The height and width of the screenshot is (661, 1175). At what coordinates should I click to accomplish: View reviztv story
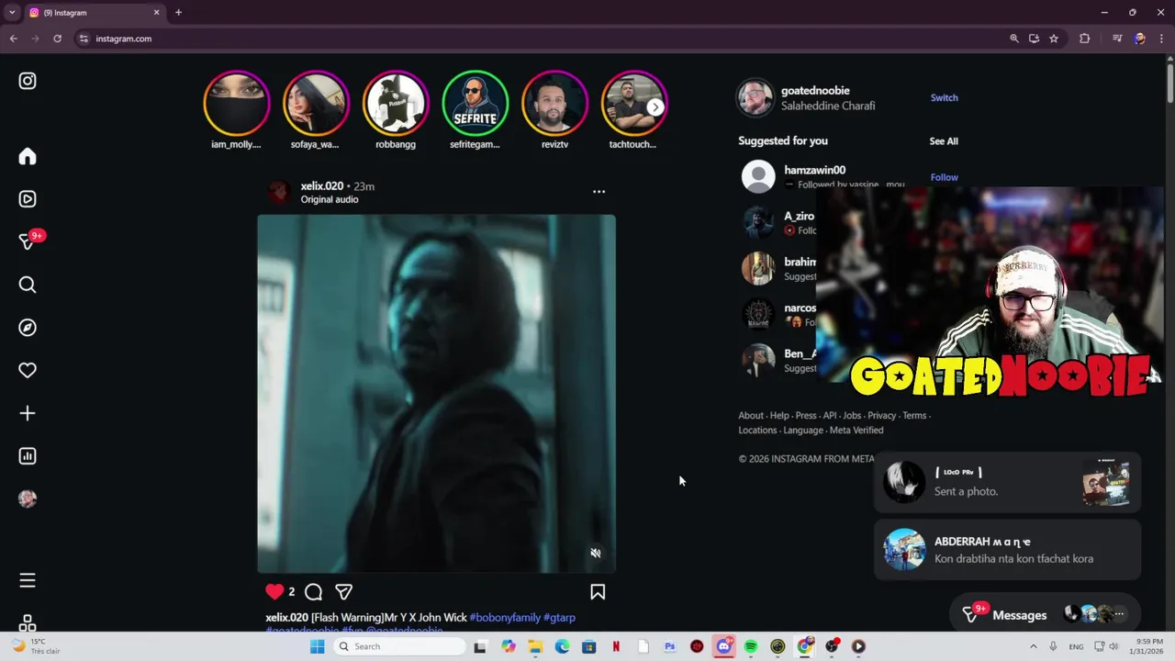[x=554, y=104]
